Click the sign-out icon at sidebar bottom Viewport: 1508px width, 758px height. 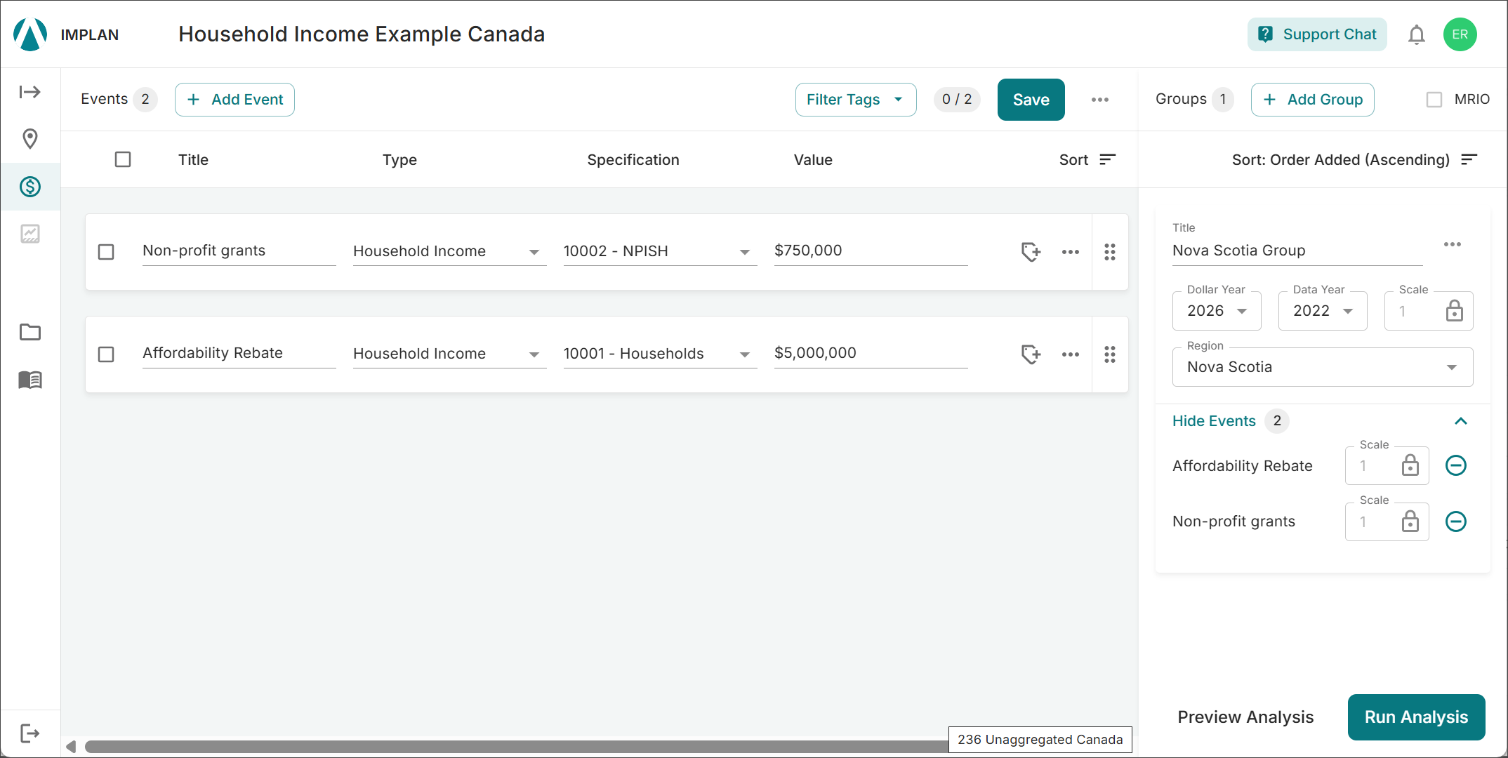coord(30,733)
